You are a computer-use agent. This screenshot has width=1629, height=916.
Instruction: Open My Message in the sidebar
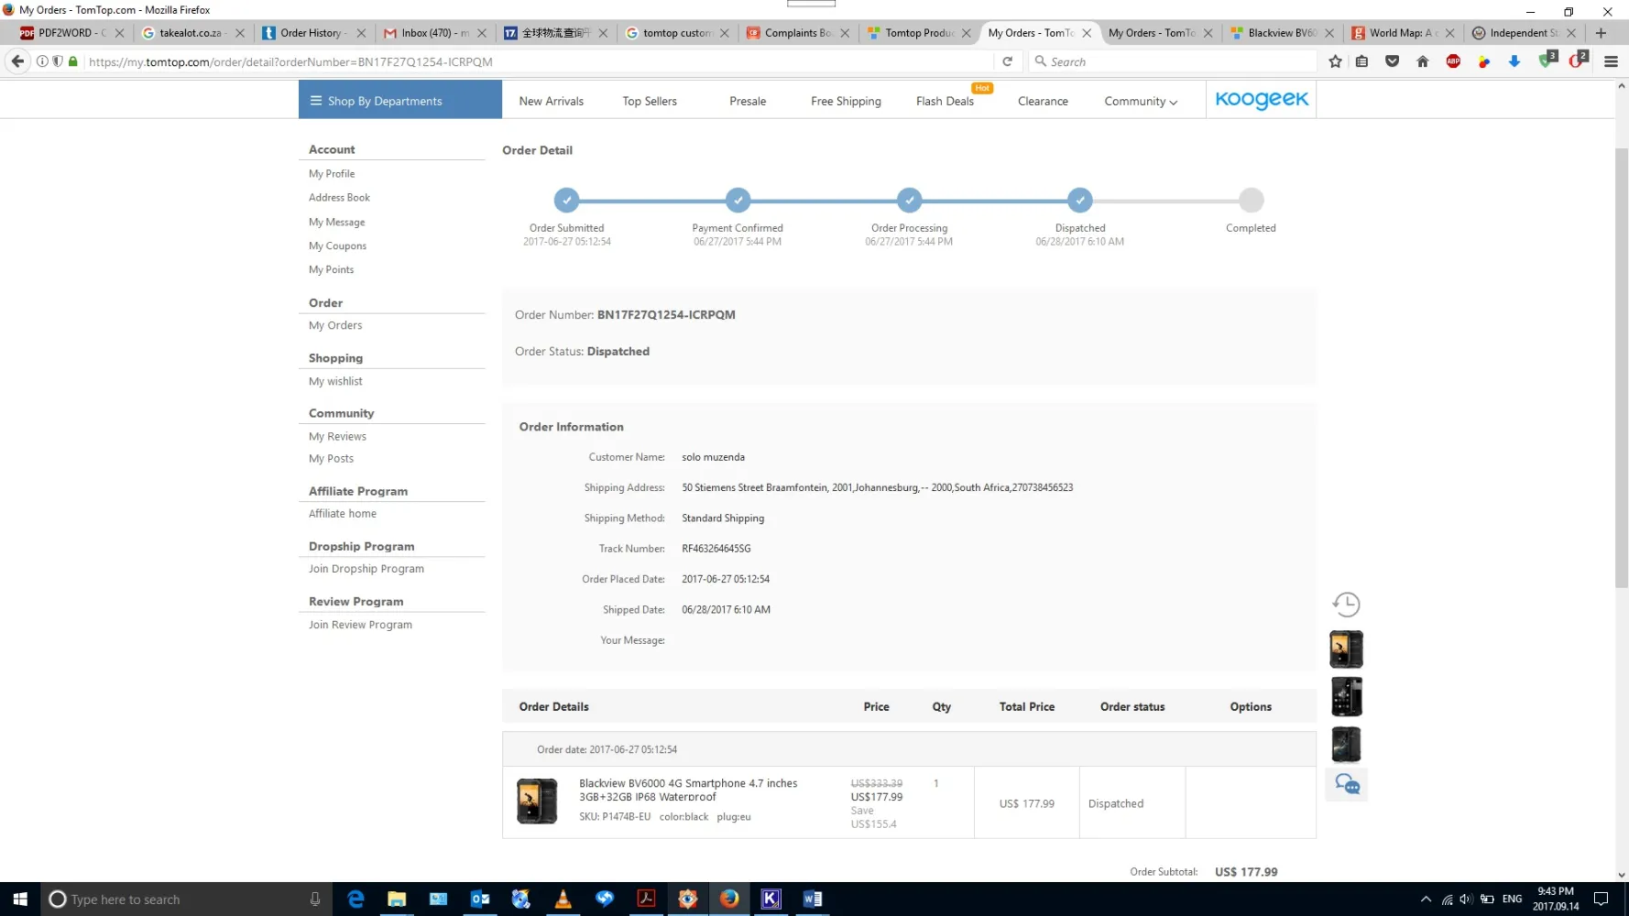(x=336, y=223)
